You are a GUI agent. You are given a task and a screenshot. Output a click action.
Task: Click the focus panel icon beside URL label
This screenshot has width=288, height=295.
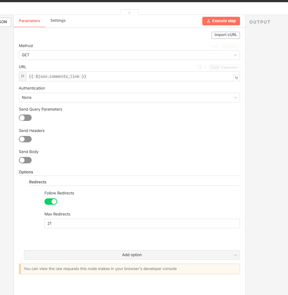(x=200, y=67)
